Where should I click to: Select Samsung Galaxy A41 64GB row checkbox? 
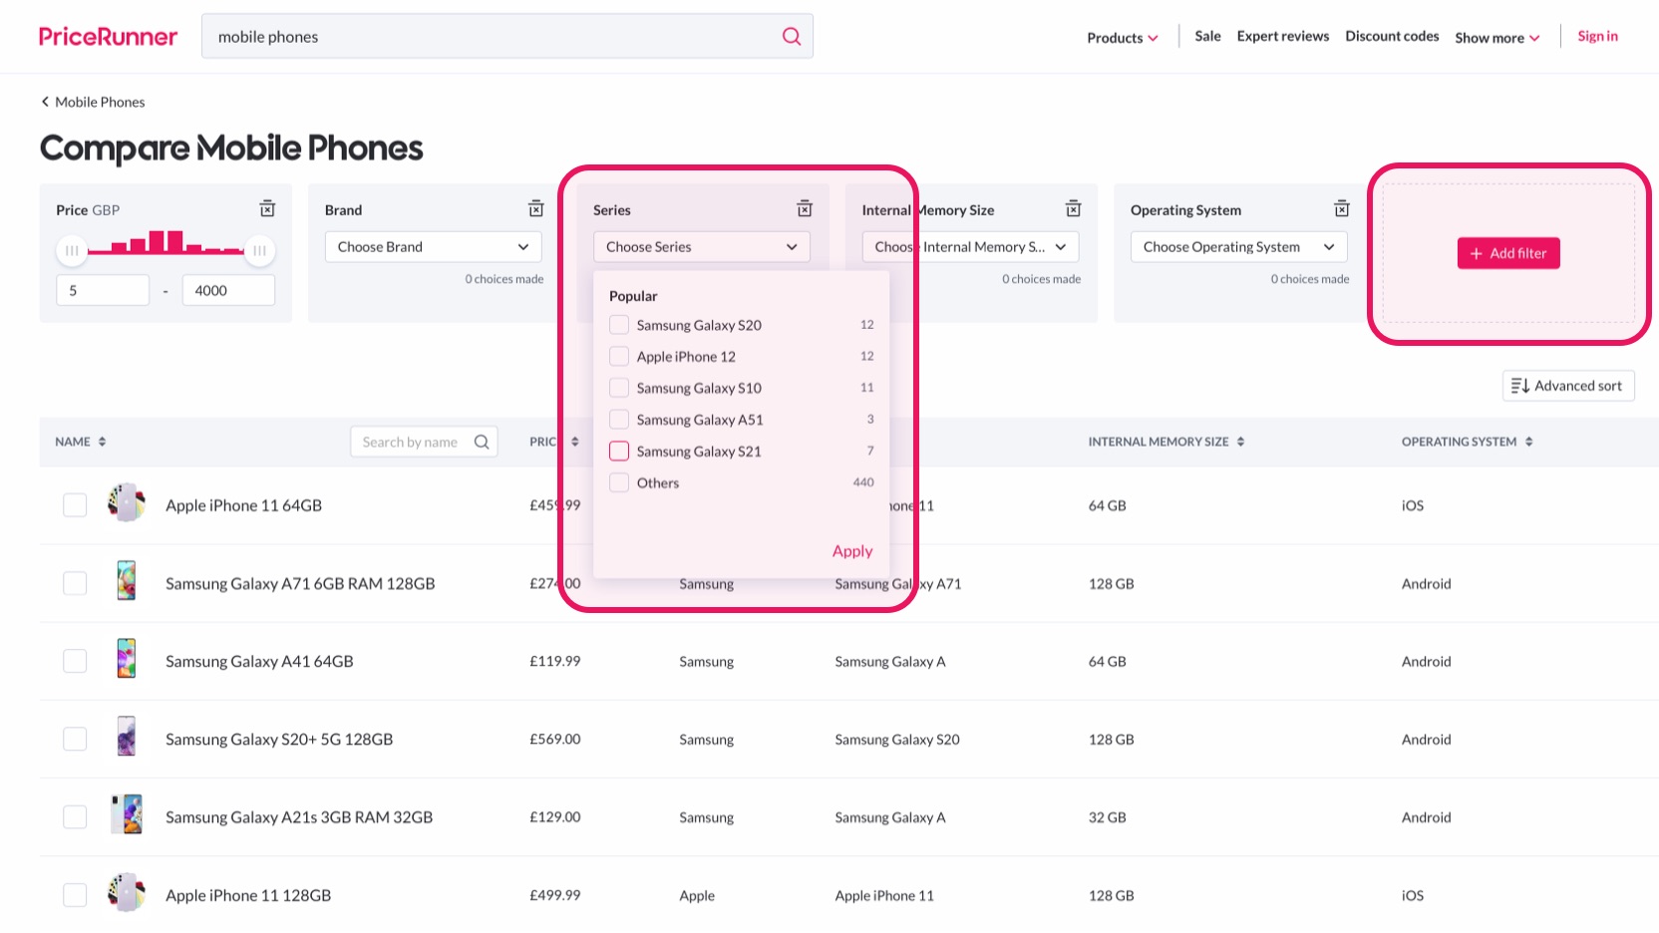tap(75, 661)
